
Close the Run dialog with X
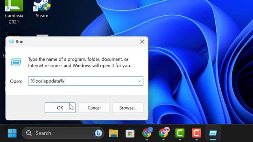coord(142,42)
